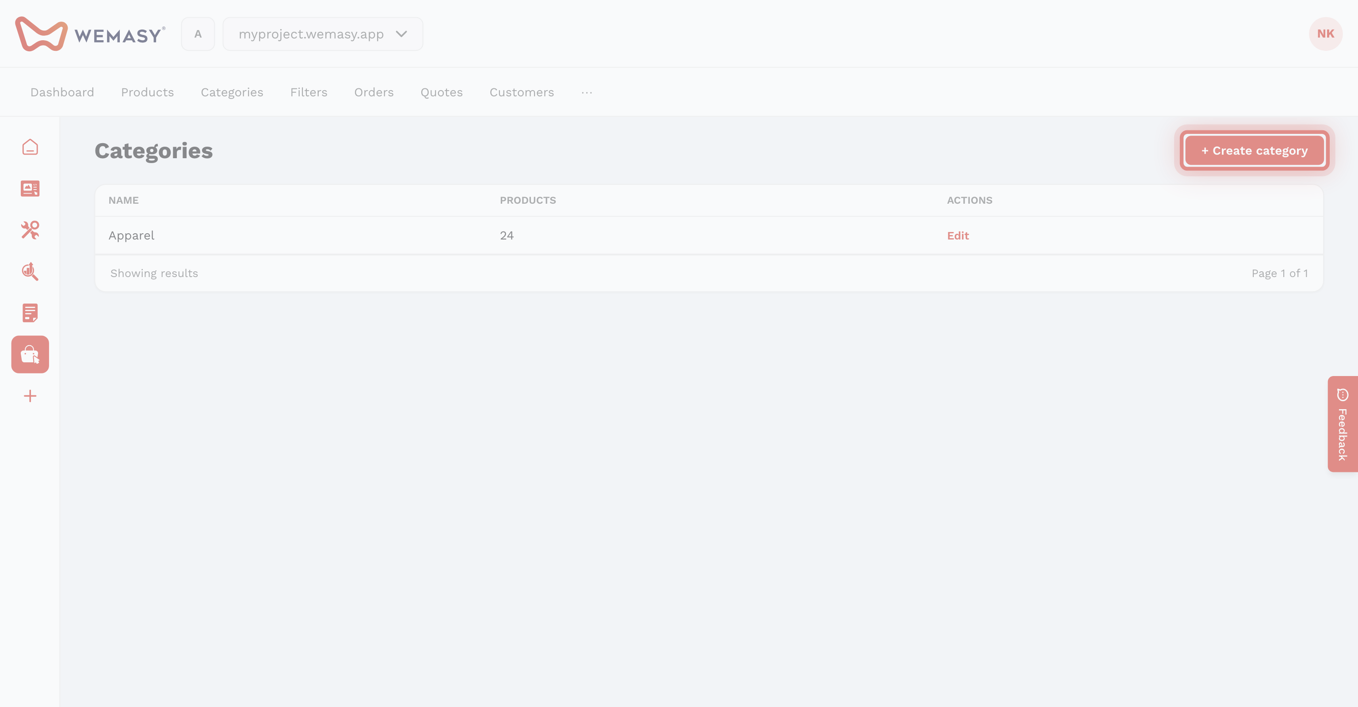1358x707 pixels.
Task: Expand the myproject.wemasy.app dropdown
Action: (x=323, y=34)
